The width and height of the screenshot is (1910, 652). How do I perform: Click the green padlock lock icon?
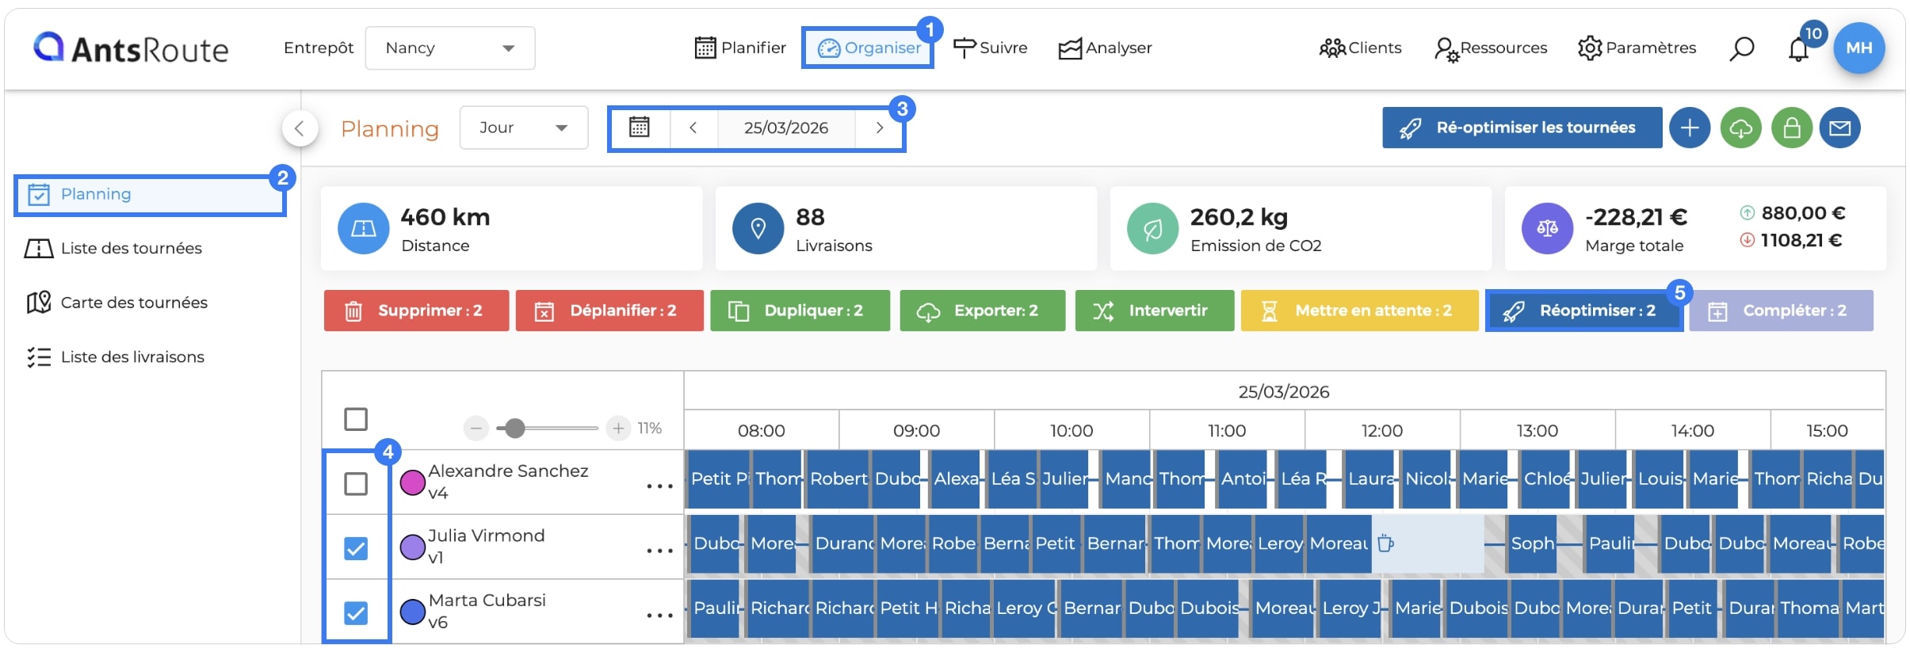coord(1792,128)
